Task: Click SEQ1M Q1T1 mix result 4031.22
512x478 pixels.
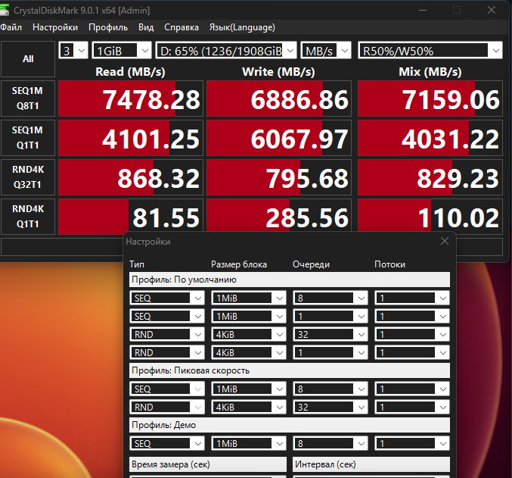Action: click(430, 138)
